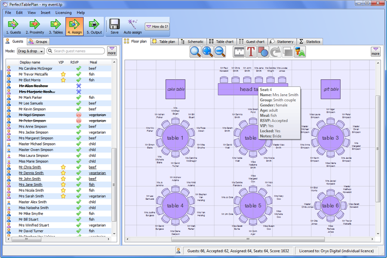The image size is (387, 258).
Task: Select table 5 on the floor plan
Action: point(253,206)
